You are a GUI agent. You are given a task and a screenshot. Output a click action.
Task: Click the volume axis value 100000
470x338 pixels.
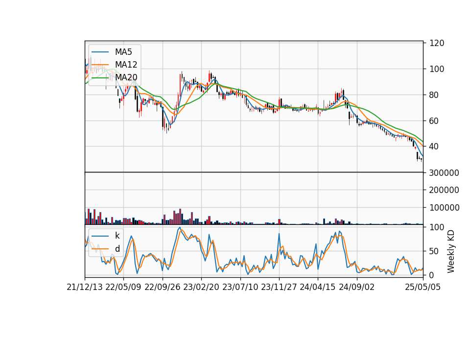coord(444,208)
